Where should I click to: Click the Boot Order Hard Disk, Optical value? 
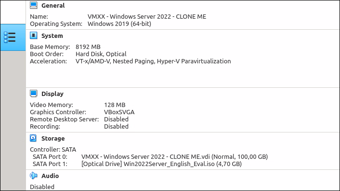(x=101, y=54)
